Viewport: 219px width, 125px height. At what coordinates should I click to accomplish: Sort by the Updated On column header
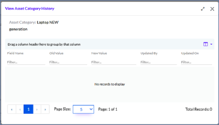[190, 53]
